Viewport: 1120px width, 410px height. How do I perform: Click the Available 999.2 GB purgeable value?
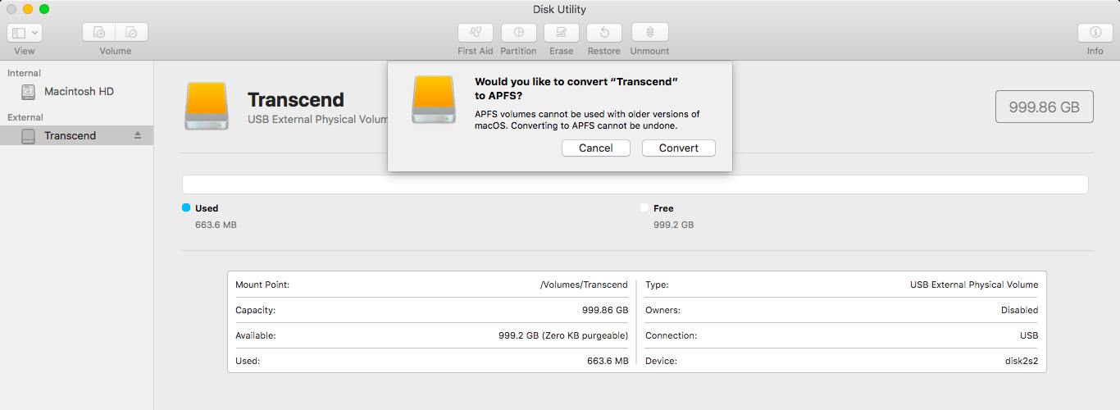(563, 335)
